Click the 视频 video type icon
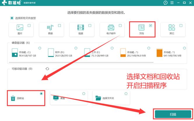Screen dimensions: 194x121 pos(81,27)
